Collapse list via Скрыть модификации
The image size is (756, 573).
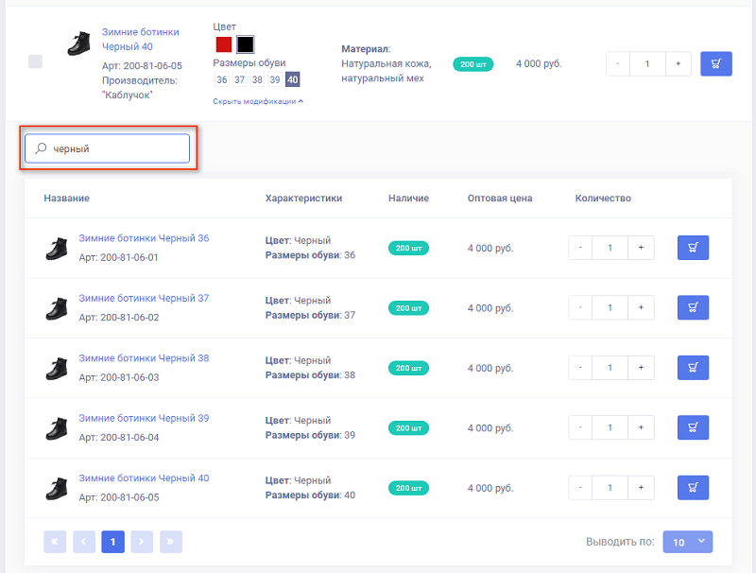[x=258, y=101]
